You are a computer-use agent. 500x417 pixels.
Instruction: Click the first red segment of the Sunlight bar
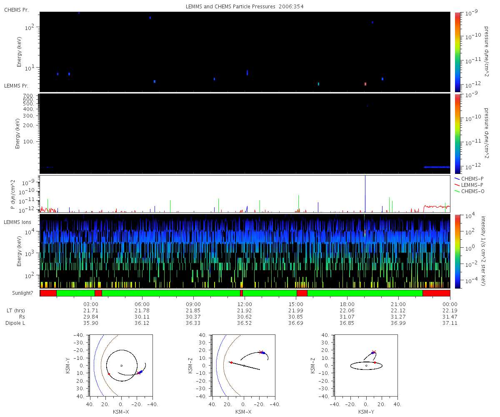pos(48,293)
